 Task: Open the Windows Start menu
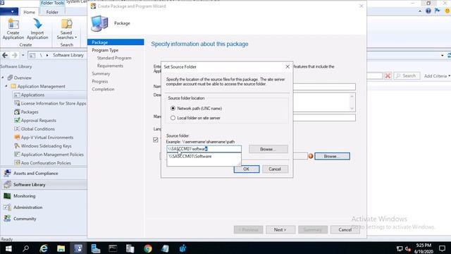click(x=8, y=248)
